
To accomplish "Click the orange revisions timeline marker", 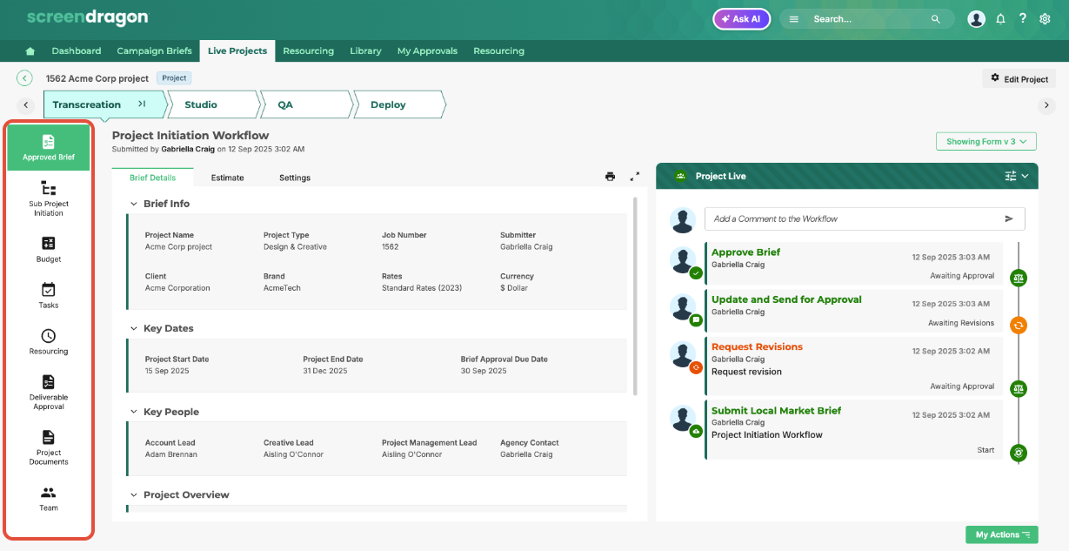I will tap(1019, 325).
